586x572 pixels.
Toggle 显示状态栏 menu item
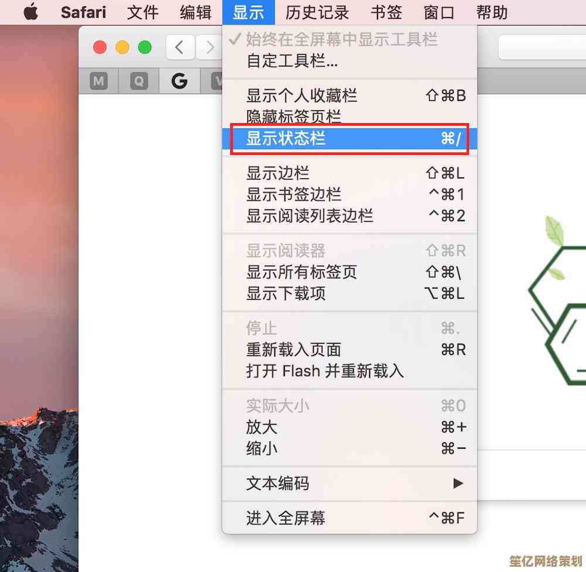(x=349, y=138)
